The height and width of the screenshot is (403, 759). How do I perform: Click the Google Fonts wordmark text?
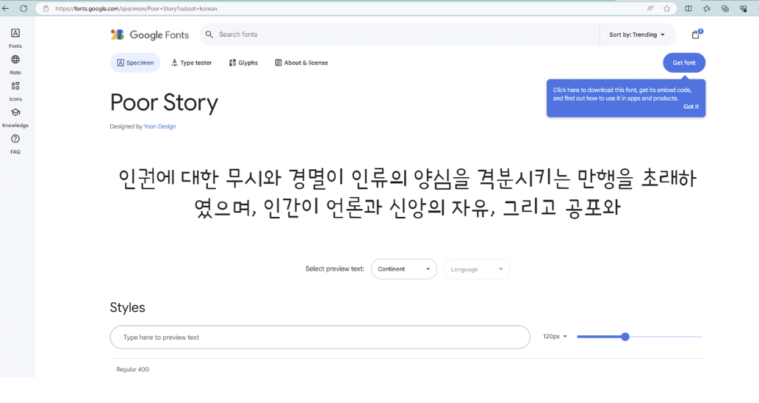[x=159, y=35]
